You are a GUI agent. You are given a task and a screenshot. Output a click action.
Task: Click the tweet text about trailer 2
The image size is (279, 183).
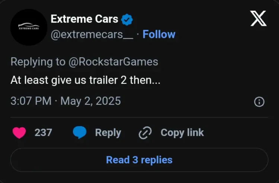[x=85, y=80]
